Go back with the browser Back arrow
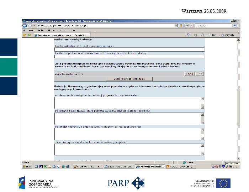 pyautogui.click(x=25, y=25)
